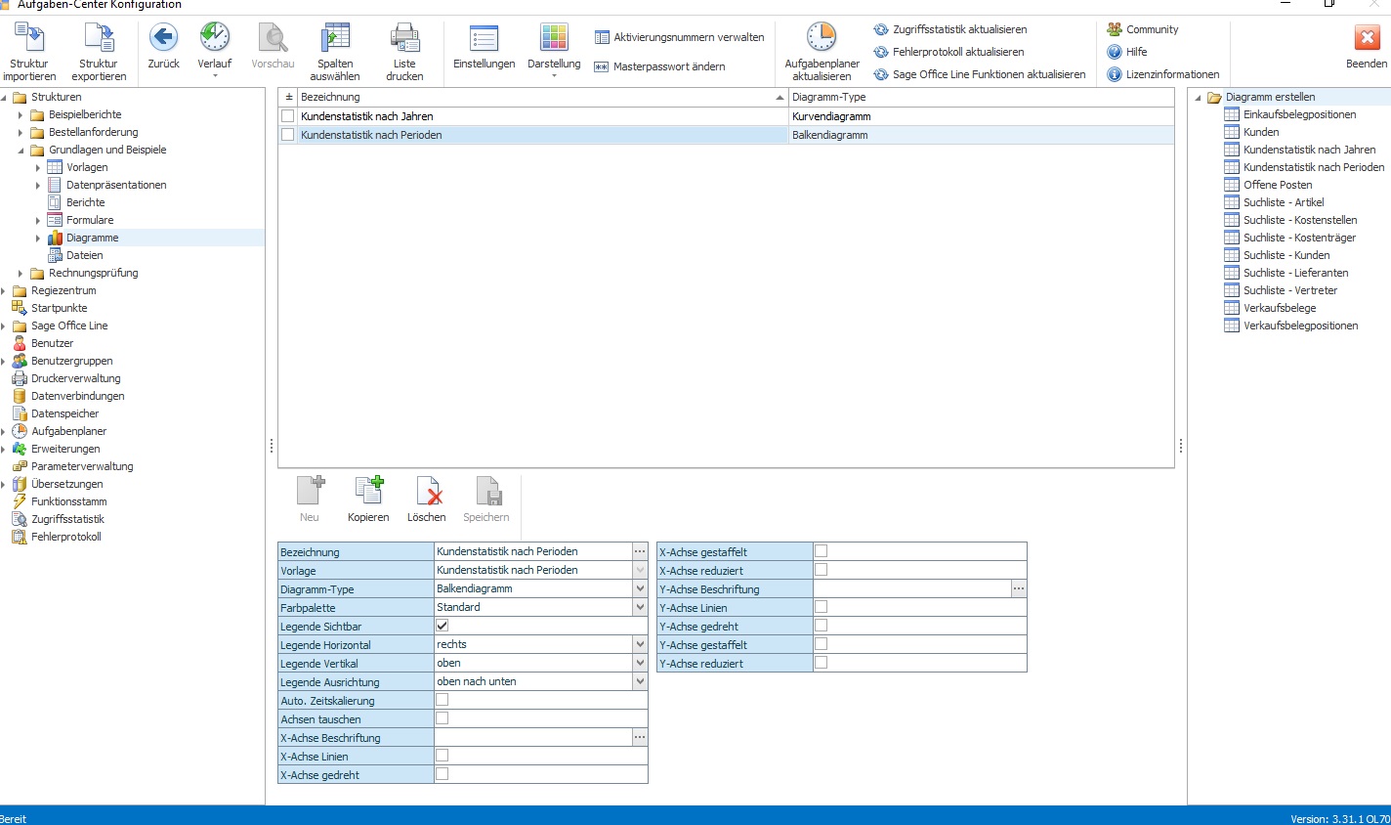Tick the Y-Achse gedreht checkbox

tap(822, 626)
